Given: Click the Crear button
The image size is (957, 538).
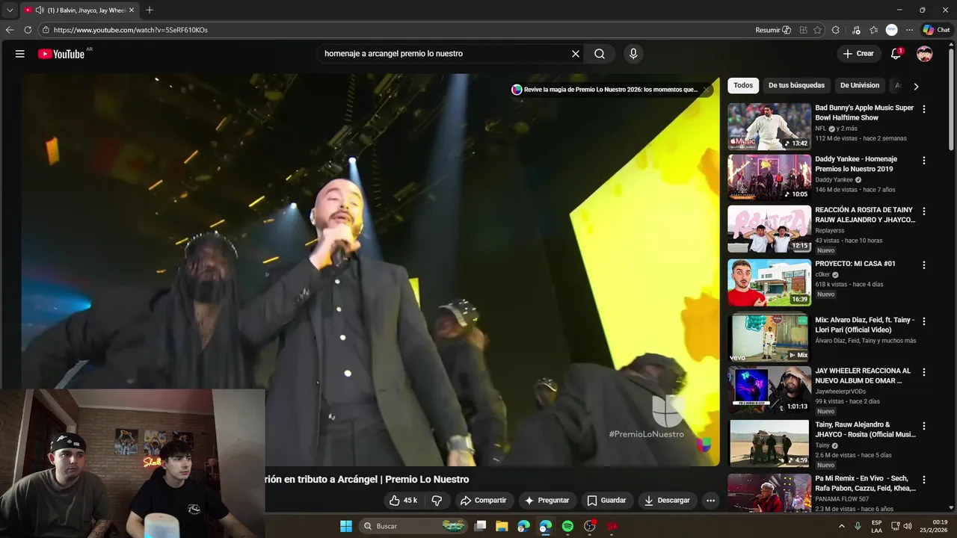Looking at the screenshot, I should pos(858,54).
